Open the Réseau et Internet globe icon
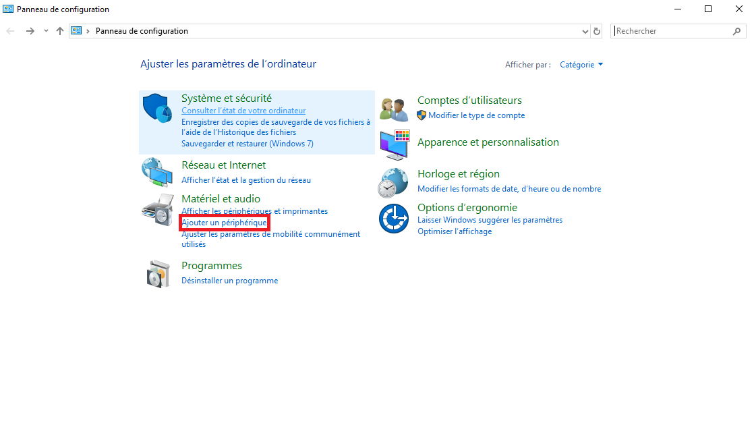 [157, 172]
